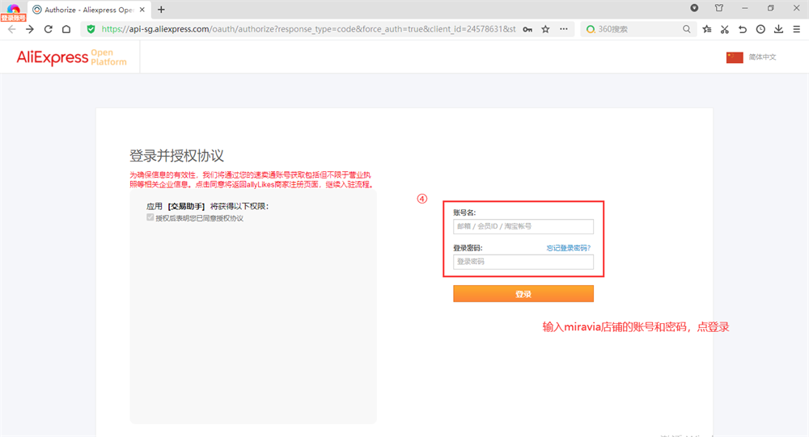Image resolution: width=809 pixels, height=437 pixels.
Task: Click the browser account avatar logo
Action: tap(13, 11)
